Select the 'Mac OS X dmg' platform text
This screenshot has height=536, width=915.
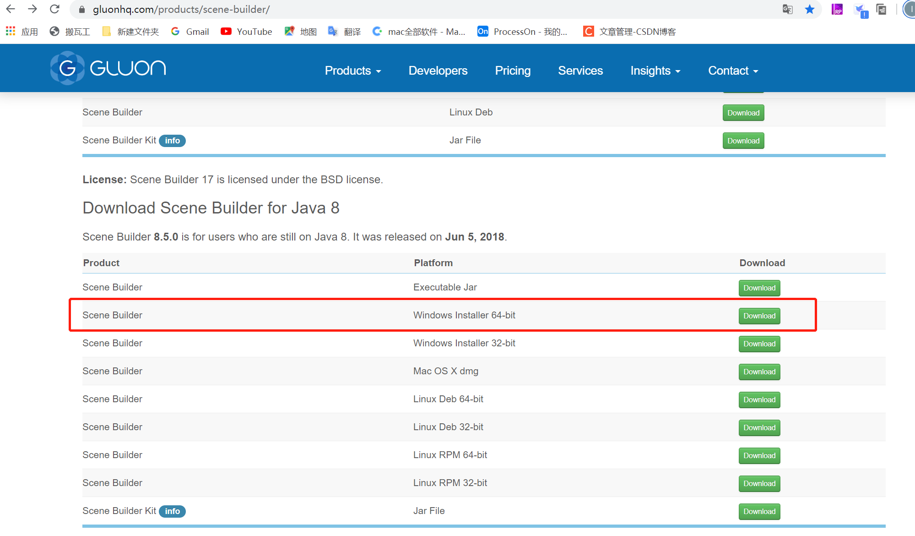[x=446, y=371]
